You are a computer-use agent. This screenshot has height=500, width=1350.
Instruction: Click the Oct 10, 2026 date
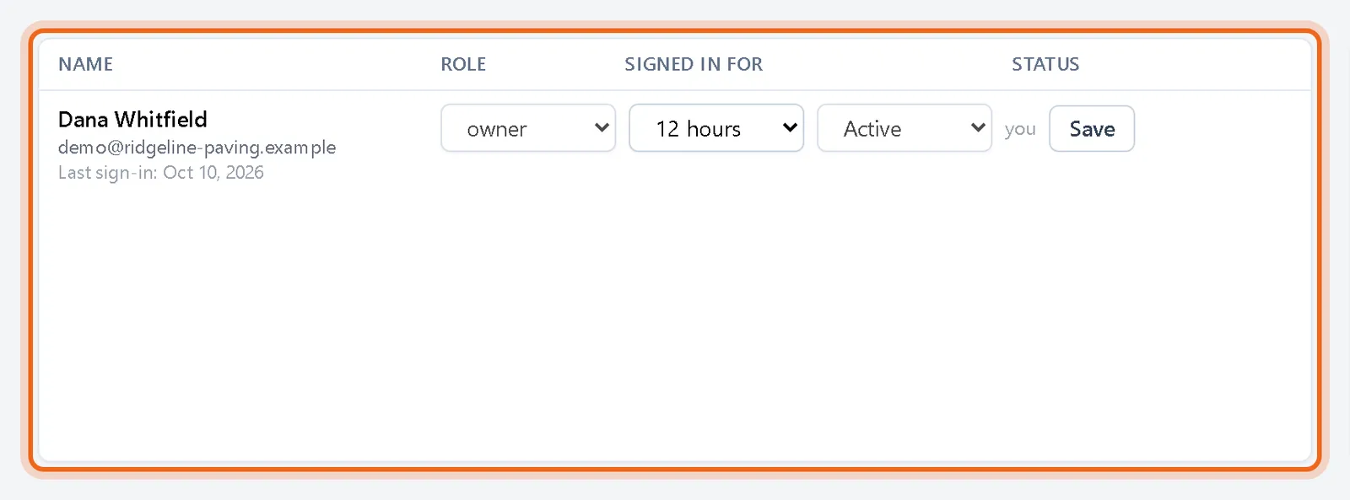click(213, 173)
